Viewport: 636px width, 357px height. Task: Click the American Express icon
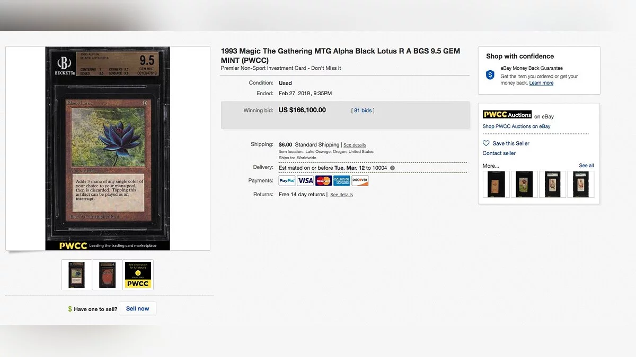coord(342,181)
